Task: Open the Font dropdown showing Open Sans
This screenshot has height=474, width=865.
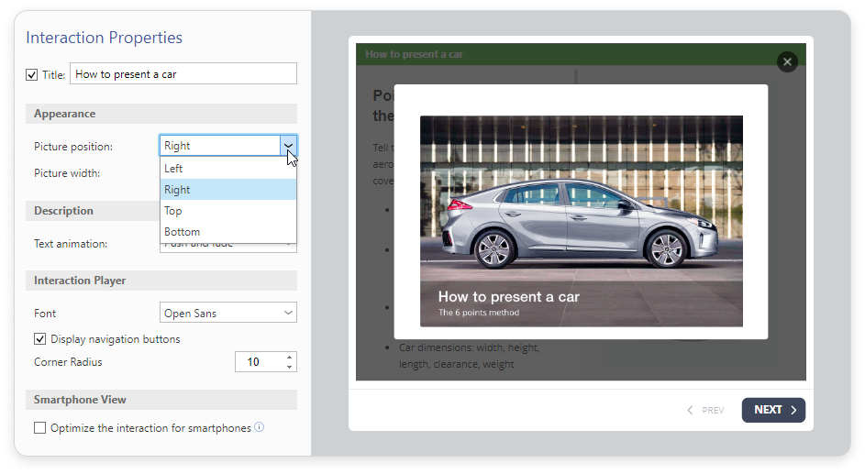Action: pyautogui.click(x=227, y=314)
